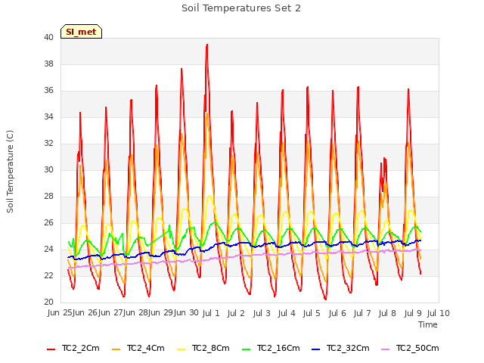The height and width of the screenshot is (363, 484).
Task: Select the TC2_32Cm legend label
Action: pyautogui.click(x=348, y=348)
